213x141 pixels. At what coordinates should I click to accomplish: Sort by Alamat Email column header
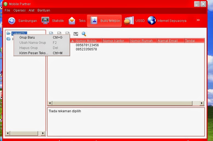(171, 41)
